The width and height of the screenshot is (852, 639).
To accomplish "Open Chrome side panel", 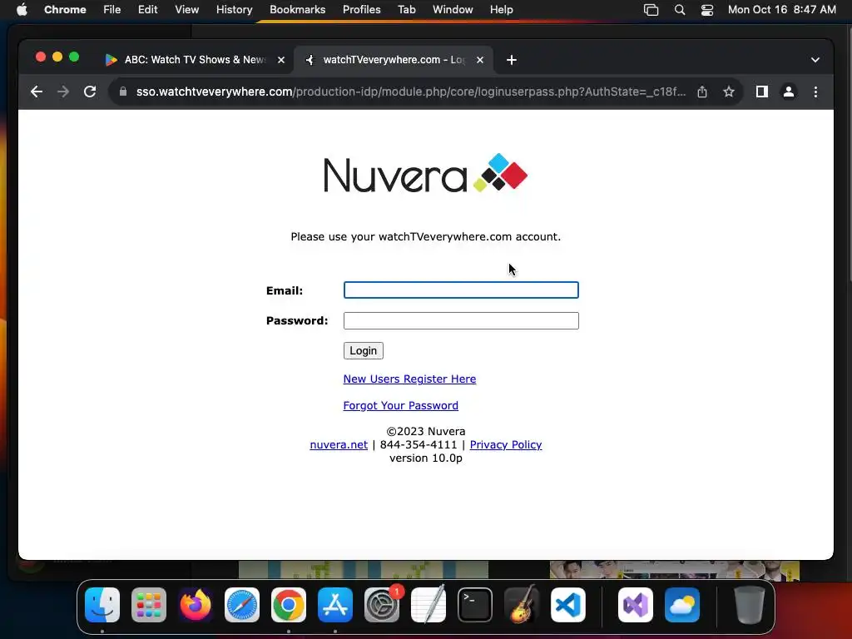I will 762,92.
